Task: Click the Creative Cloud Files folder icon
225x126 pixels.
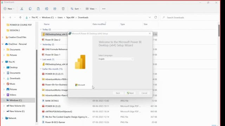Action: point(7,37)
